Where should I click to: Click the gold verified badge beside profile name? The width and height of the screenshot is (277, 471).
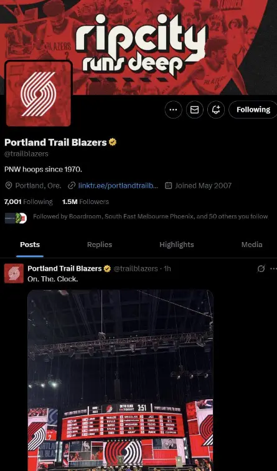click(113, 142)
